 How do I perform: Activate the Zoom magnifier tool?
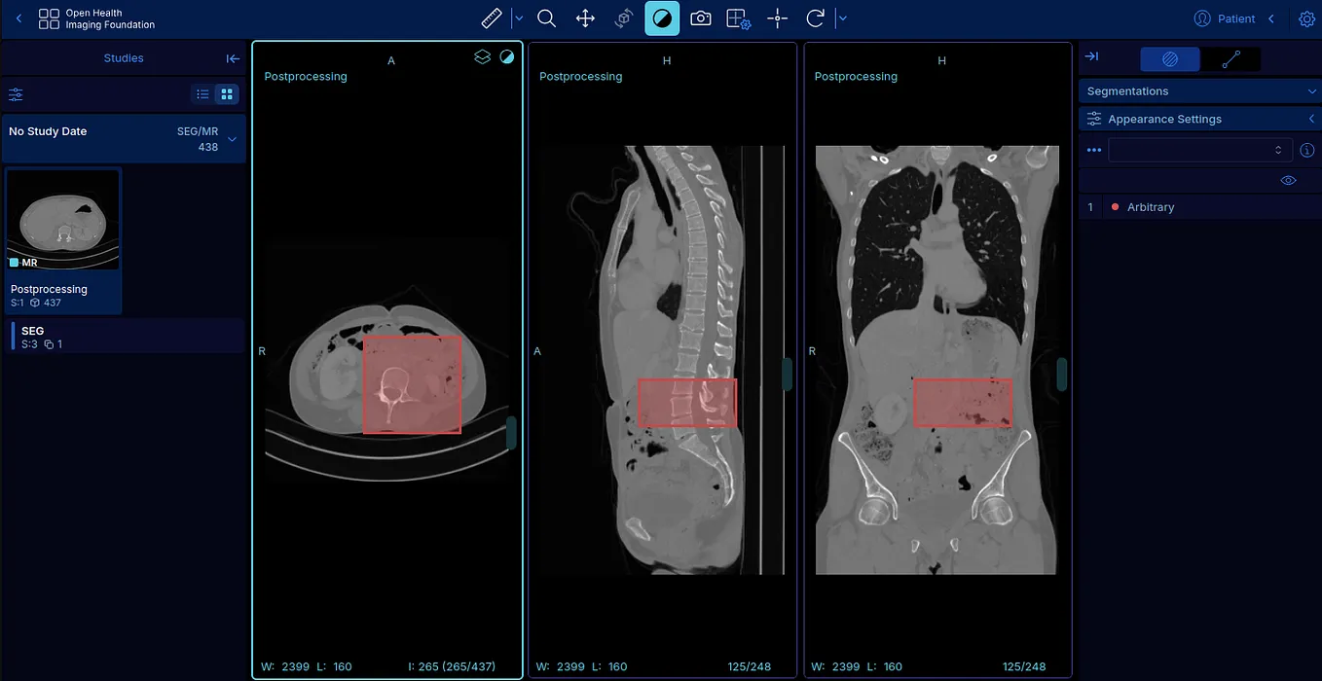click(x=546, y=18)
